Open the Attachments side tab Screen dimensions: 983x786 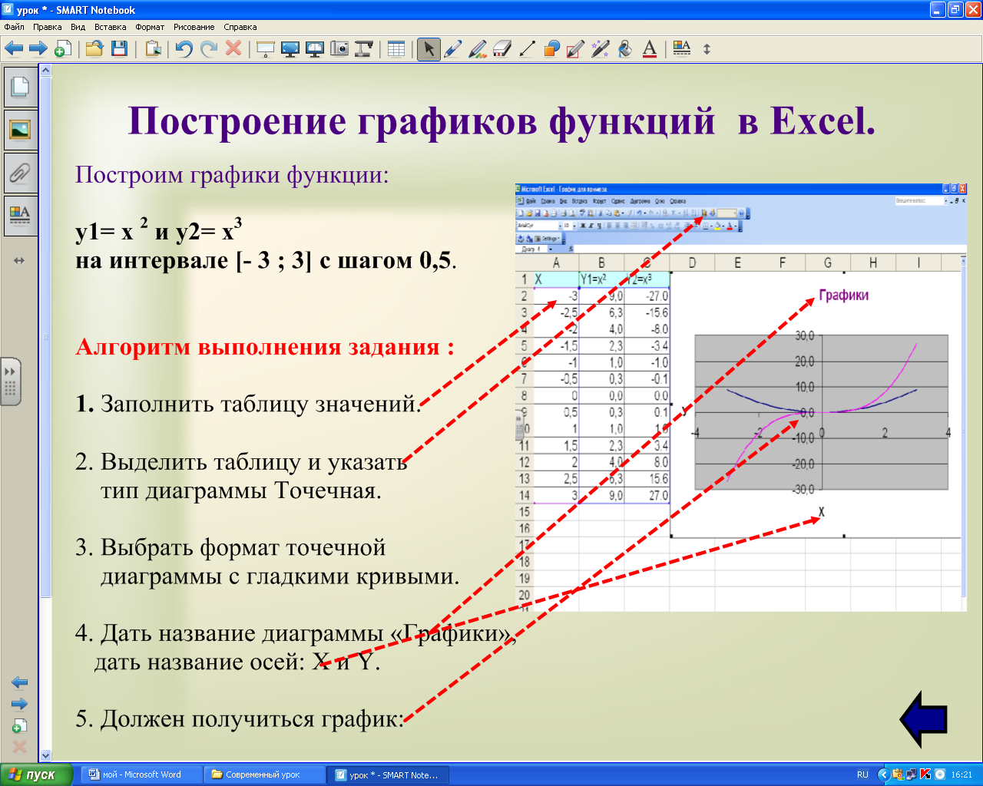[19, 172]
